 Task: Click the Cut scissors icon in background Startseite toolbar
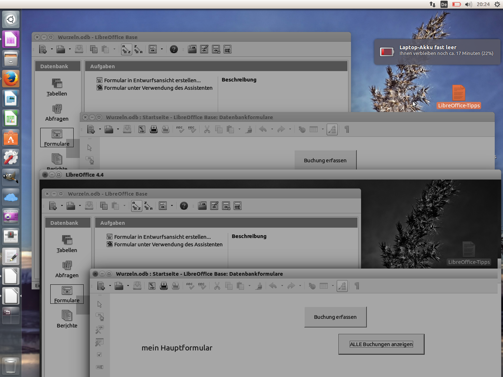pos(207,129)
